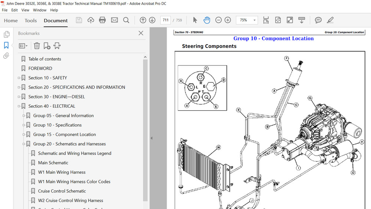Add new bookmark icon
Screen dimensions: 371x209
tap(47, 46)
